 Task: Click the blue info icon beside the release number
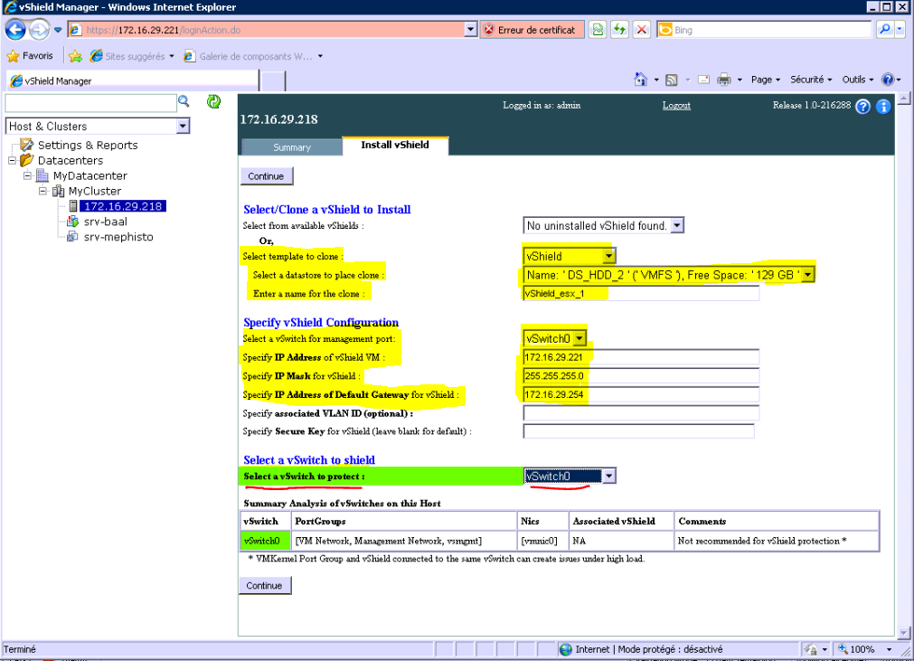coord(883,107)
